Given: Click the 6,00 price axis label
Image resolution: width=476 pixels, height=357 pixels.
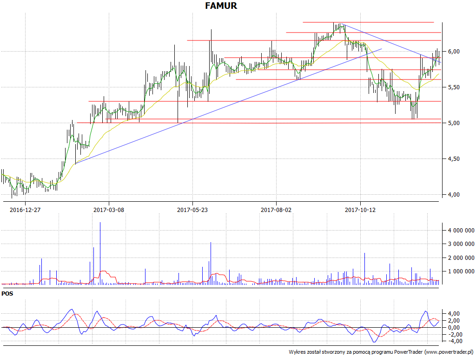Looking at the screenshot, I should [x=454, y=52].
